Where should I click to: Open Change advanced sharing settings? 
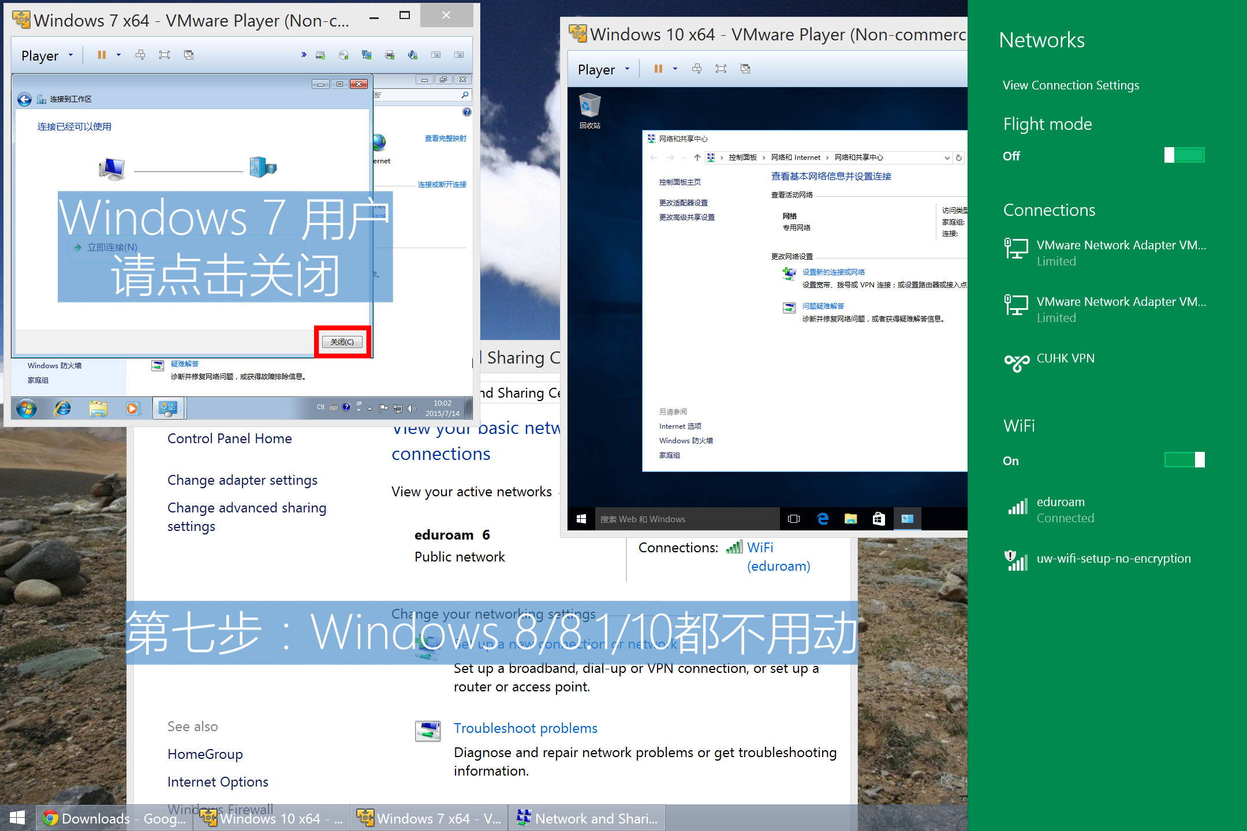coord(247,516)
